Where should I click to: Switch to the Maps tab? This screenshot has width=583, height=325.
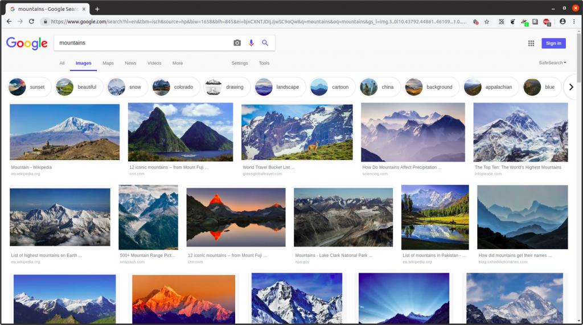(x=108, y=63)
